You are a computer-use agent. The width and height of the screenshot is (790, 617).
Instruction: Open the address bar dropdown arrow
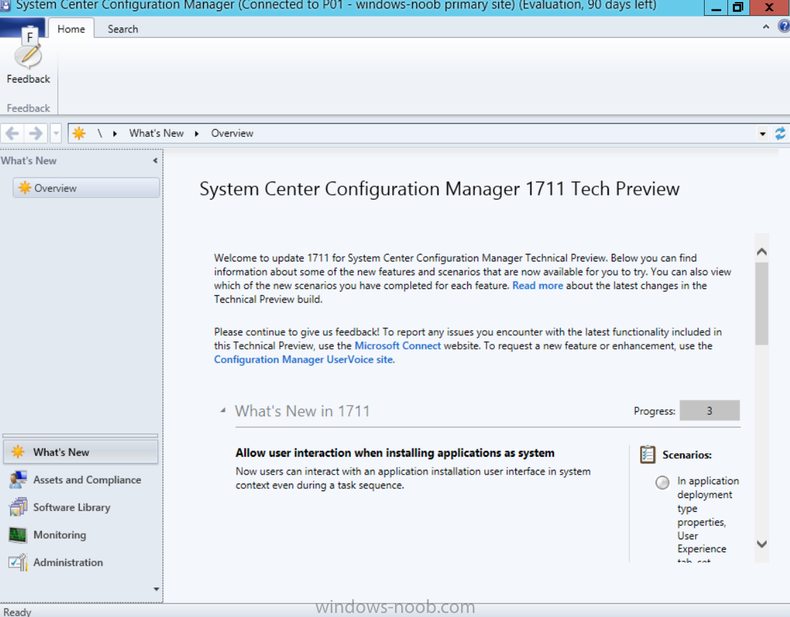point(762,134)
